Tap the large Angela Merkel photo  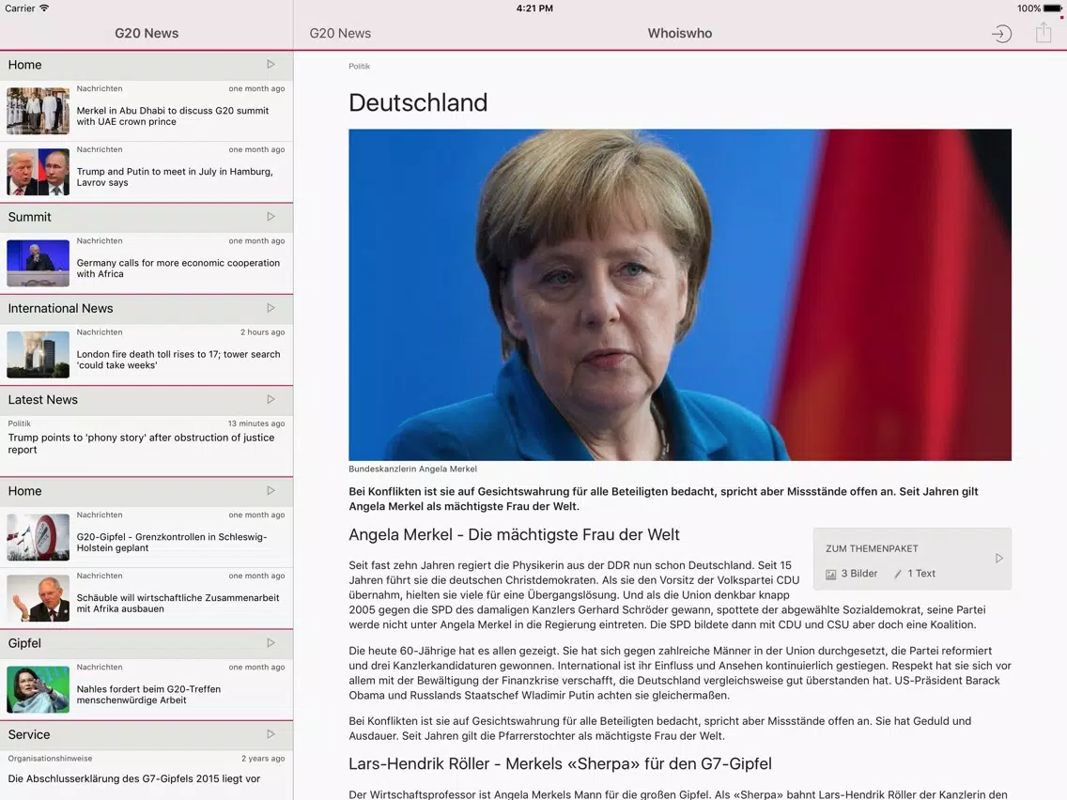[x=680, y=295]
